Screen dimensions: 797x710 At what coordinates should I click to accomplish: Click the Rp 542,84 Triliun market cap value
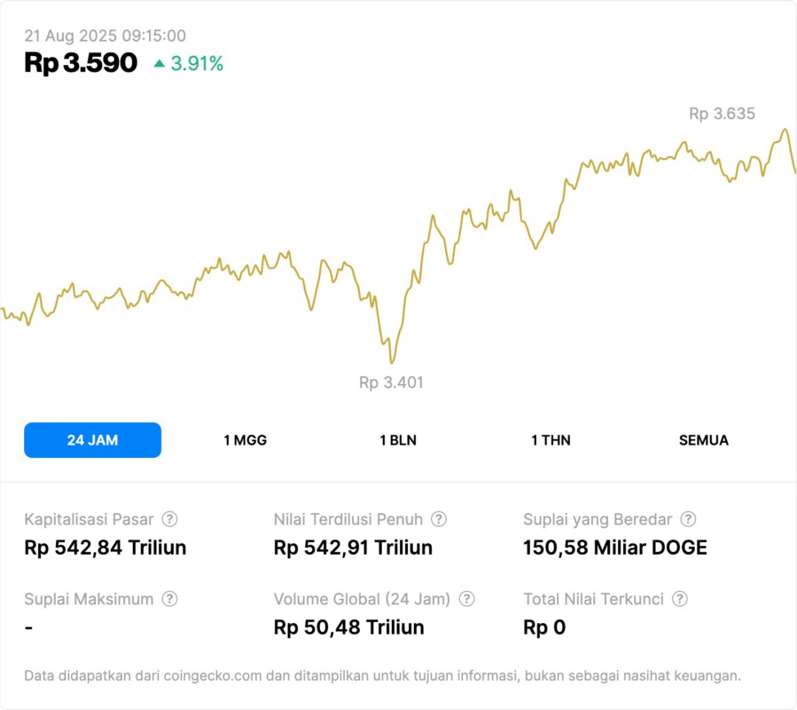tap(105, 548)
